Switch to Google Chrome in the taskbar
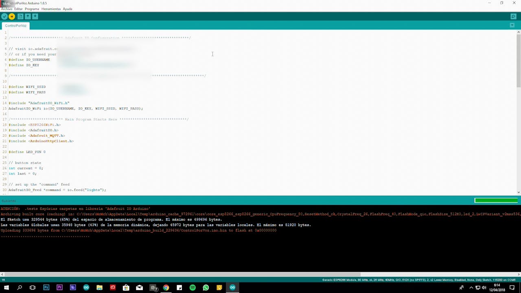Image resolution: width=521 pixels, height=293 pixels. point(166,288)
